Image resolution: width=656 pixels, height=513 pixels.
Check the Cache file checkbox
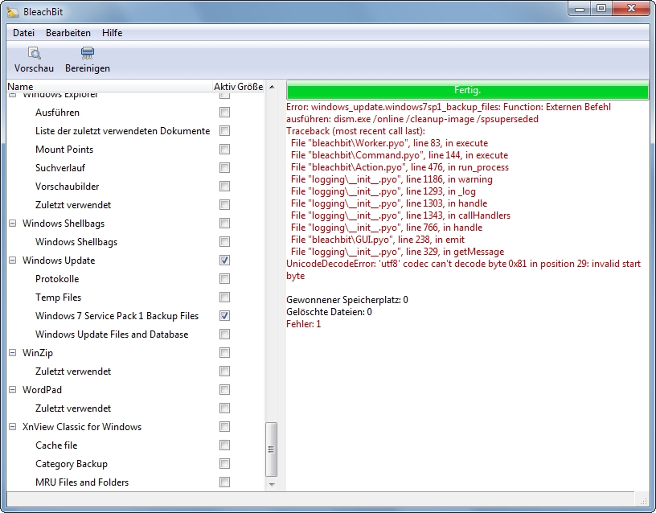pos(224,445)
